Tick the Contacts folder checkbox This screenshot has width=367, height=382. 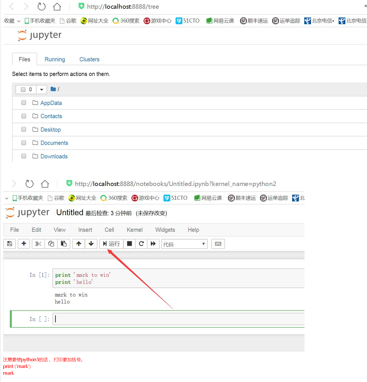point(24,116)
